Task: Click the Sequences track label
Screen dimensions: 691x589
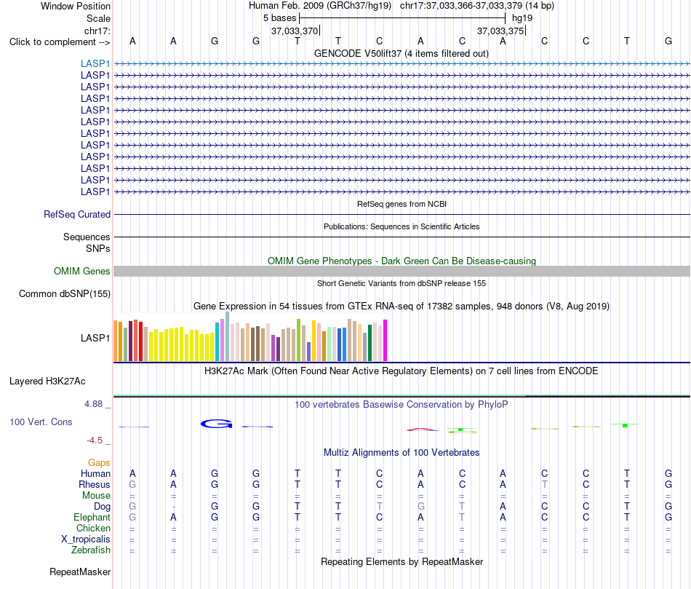Action: [87, 237]
